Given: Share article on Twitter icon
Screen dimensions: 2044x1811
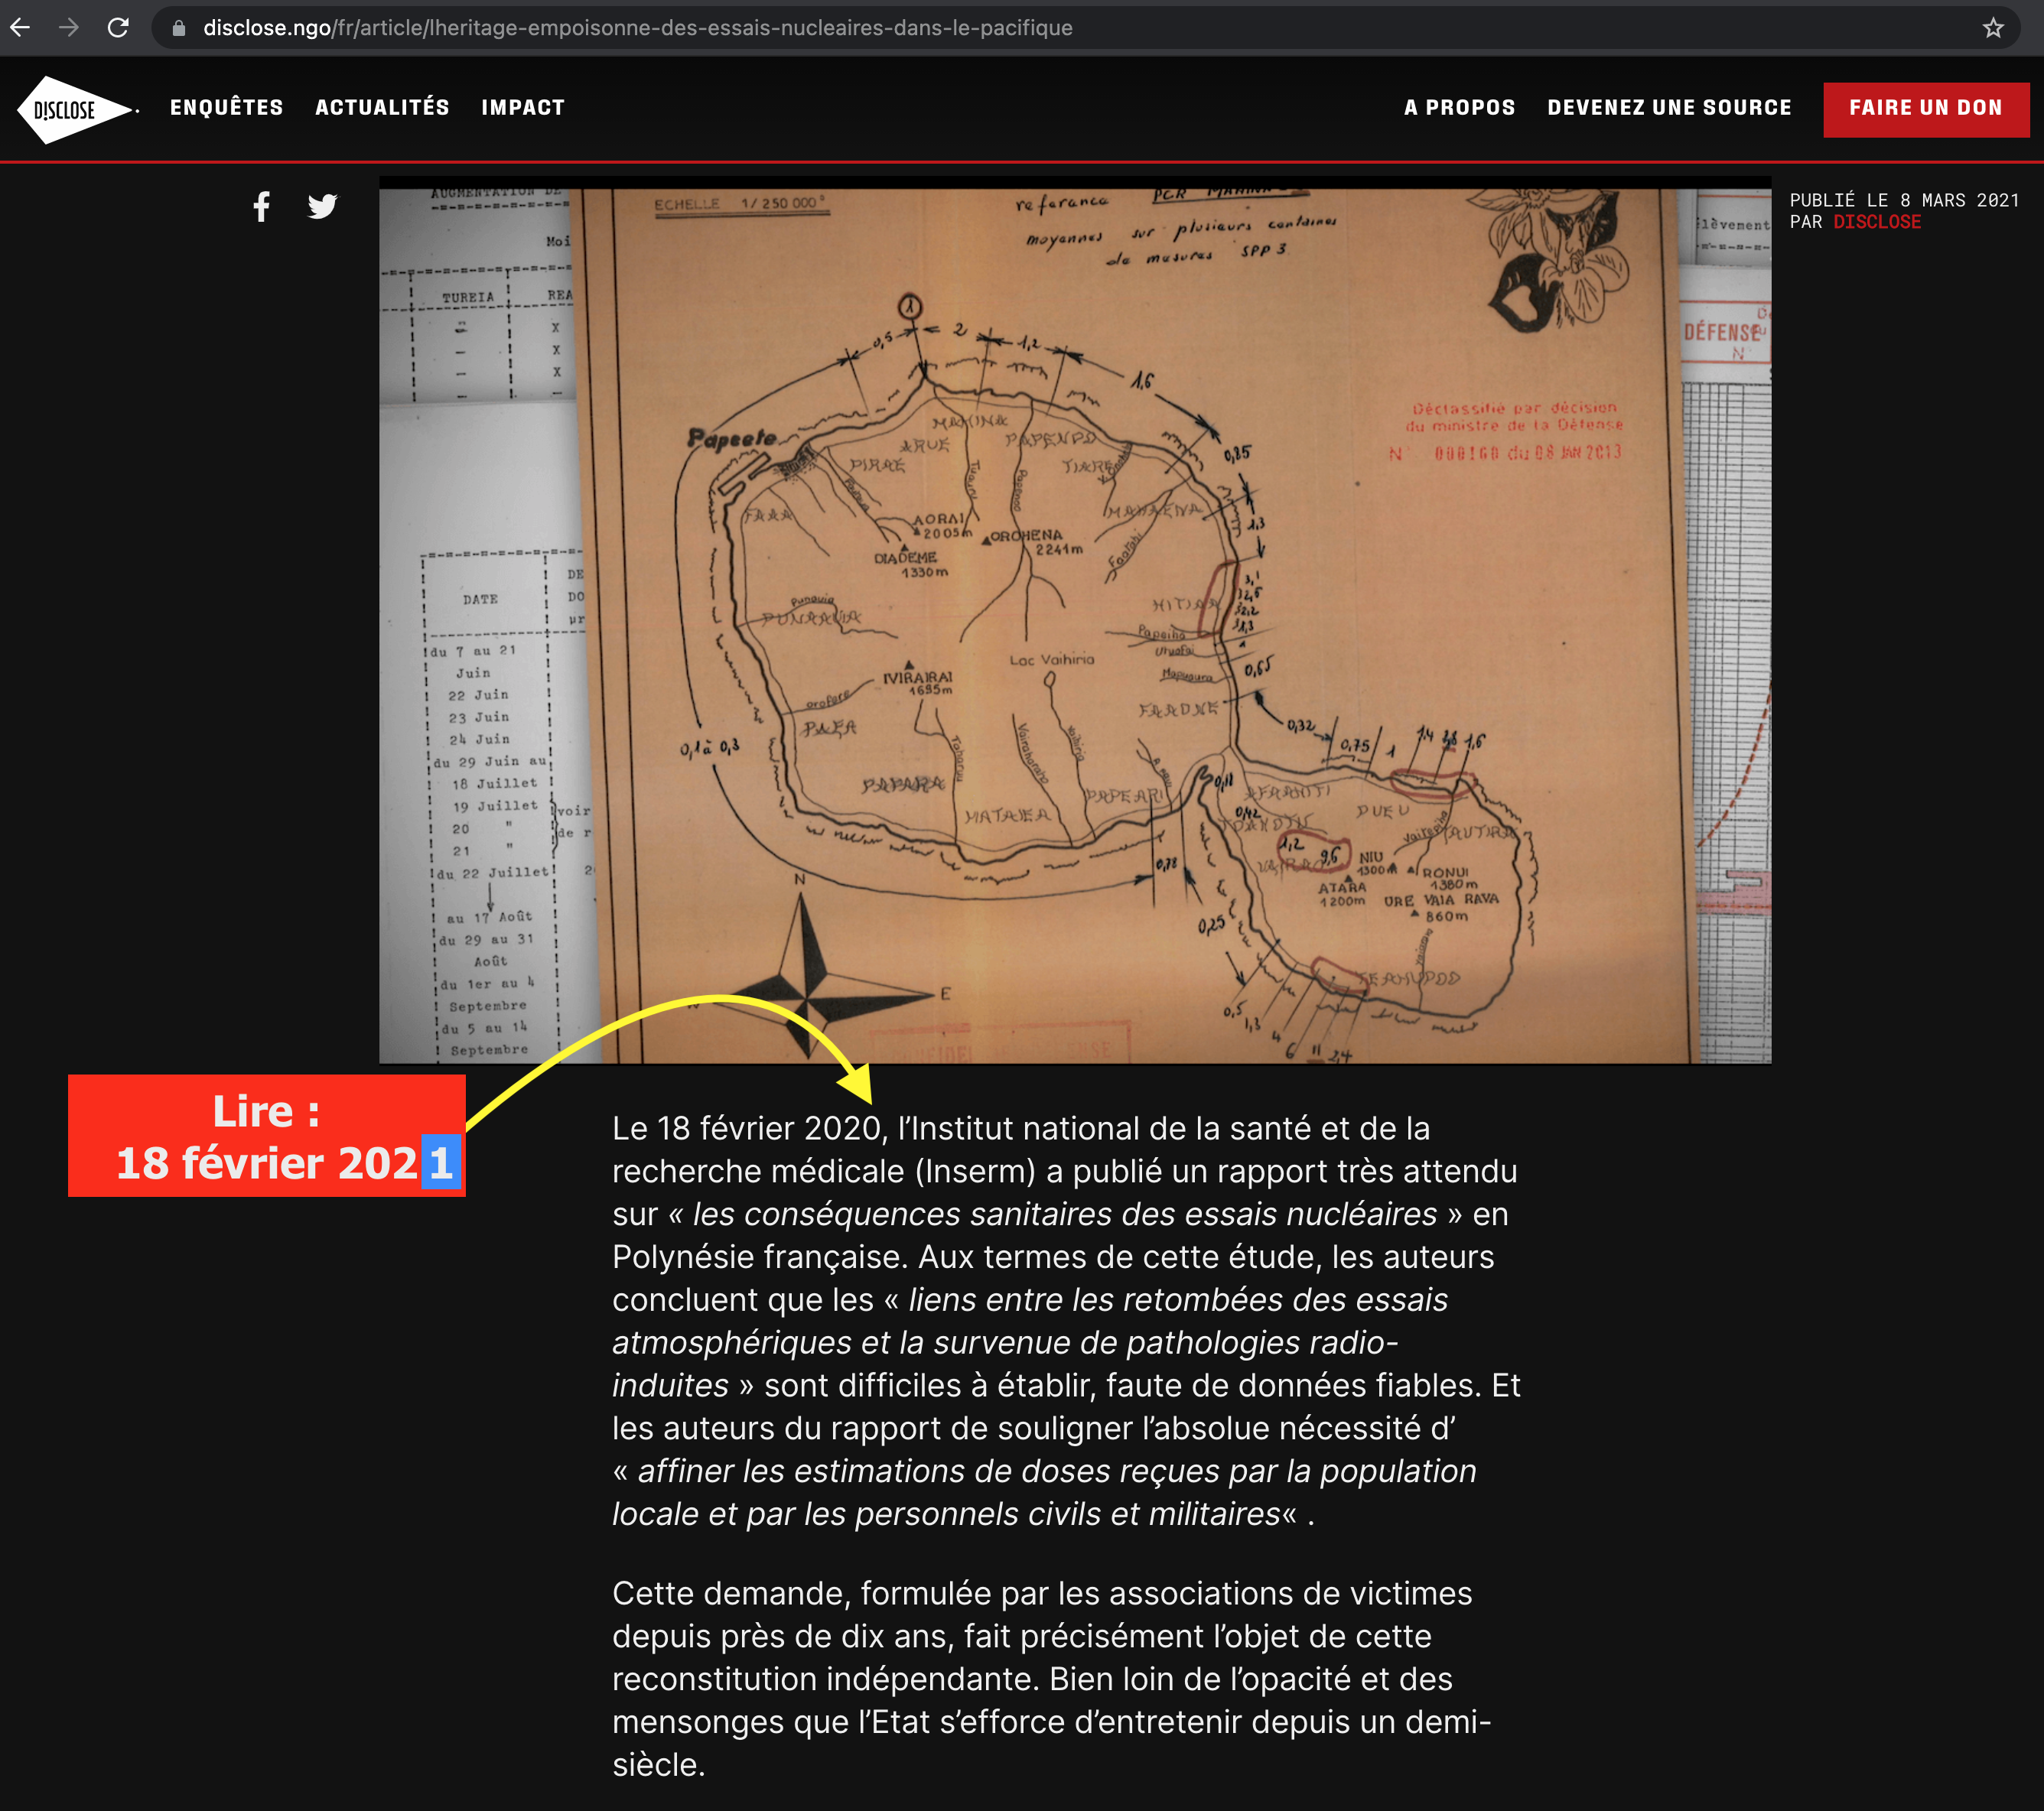Looking at the screenshot, I should coord(322,207).
